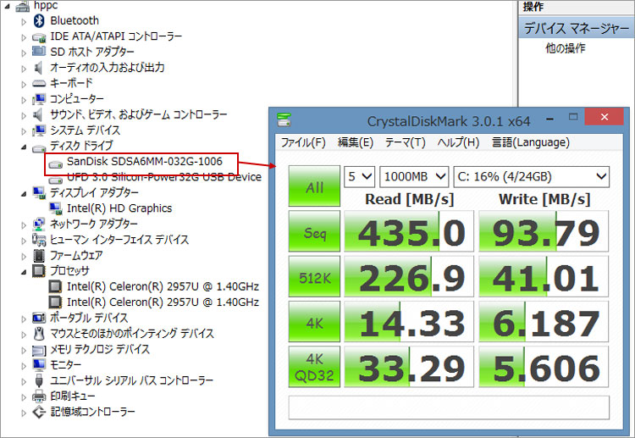
Task: Expand the Bluetooth tree node
Action: [24, 20]
